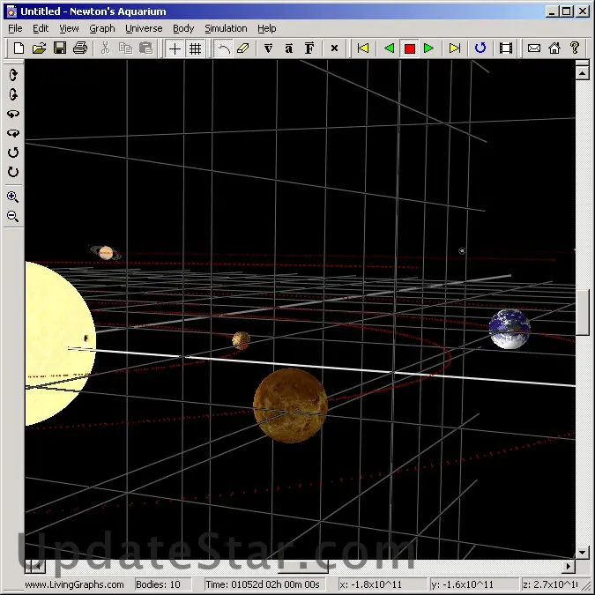Click the third rotation icon in sidebar
The height and width of the screenshot is (595, 595).
[x=13, y=114]
